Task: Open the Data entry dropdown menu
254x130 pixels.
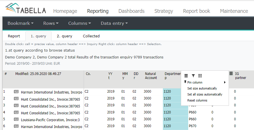Action: [114, 23]
